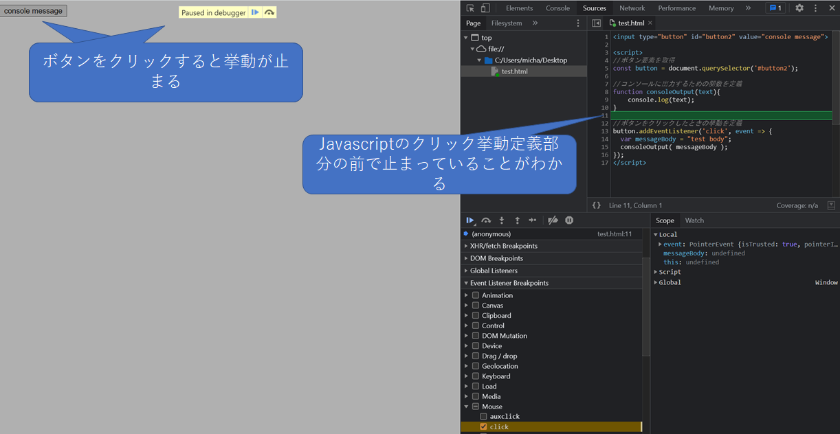Check the auxclick event checkbox
840x434 pixels.
pyautogui.click(x=484, y=417)
